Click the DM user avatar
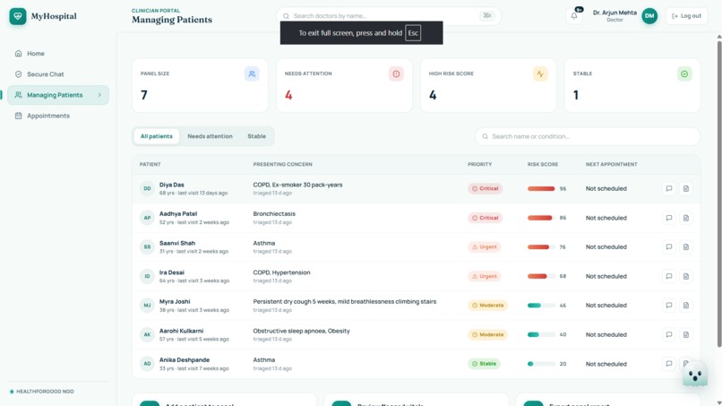This screenshot has width=722, height=406. click(x=649, y=16)
